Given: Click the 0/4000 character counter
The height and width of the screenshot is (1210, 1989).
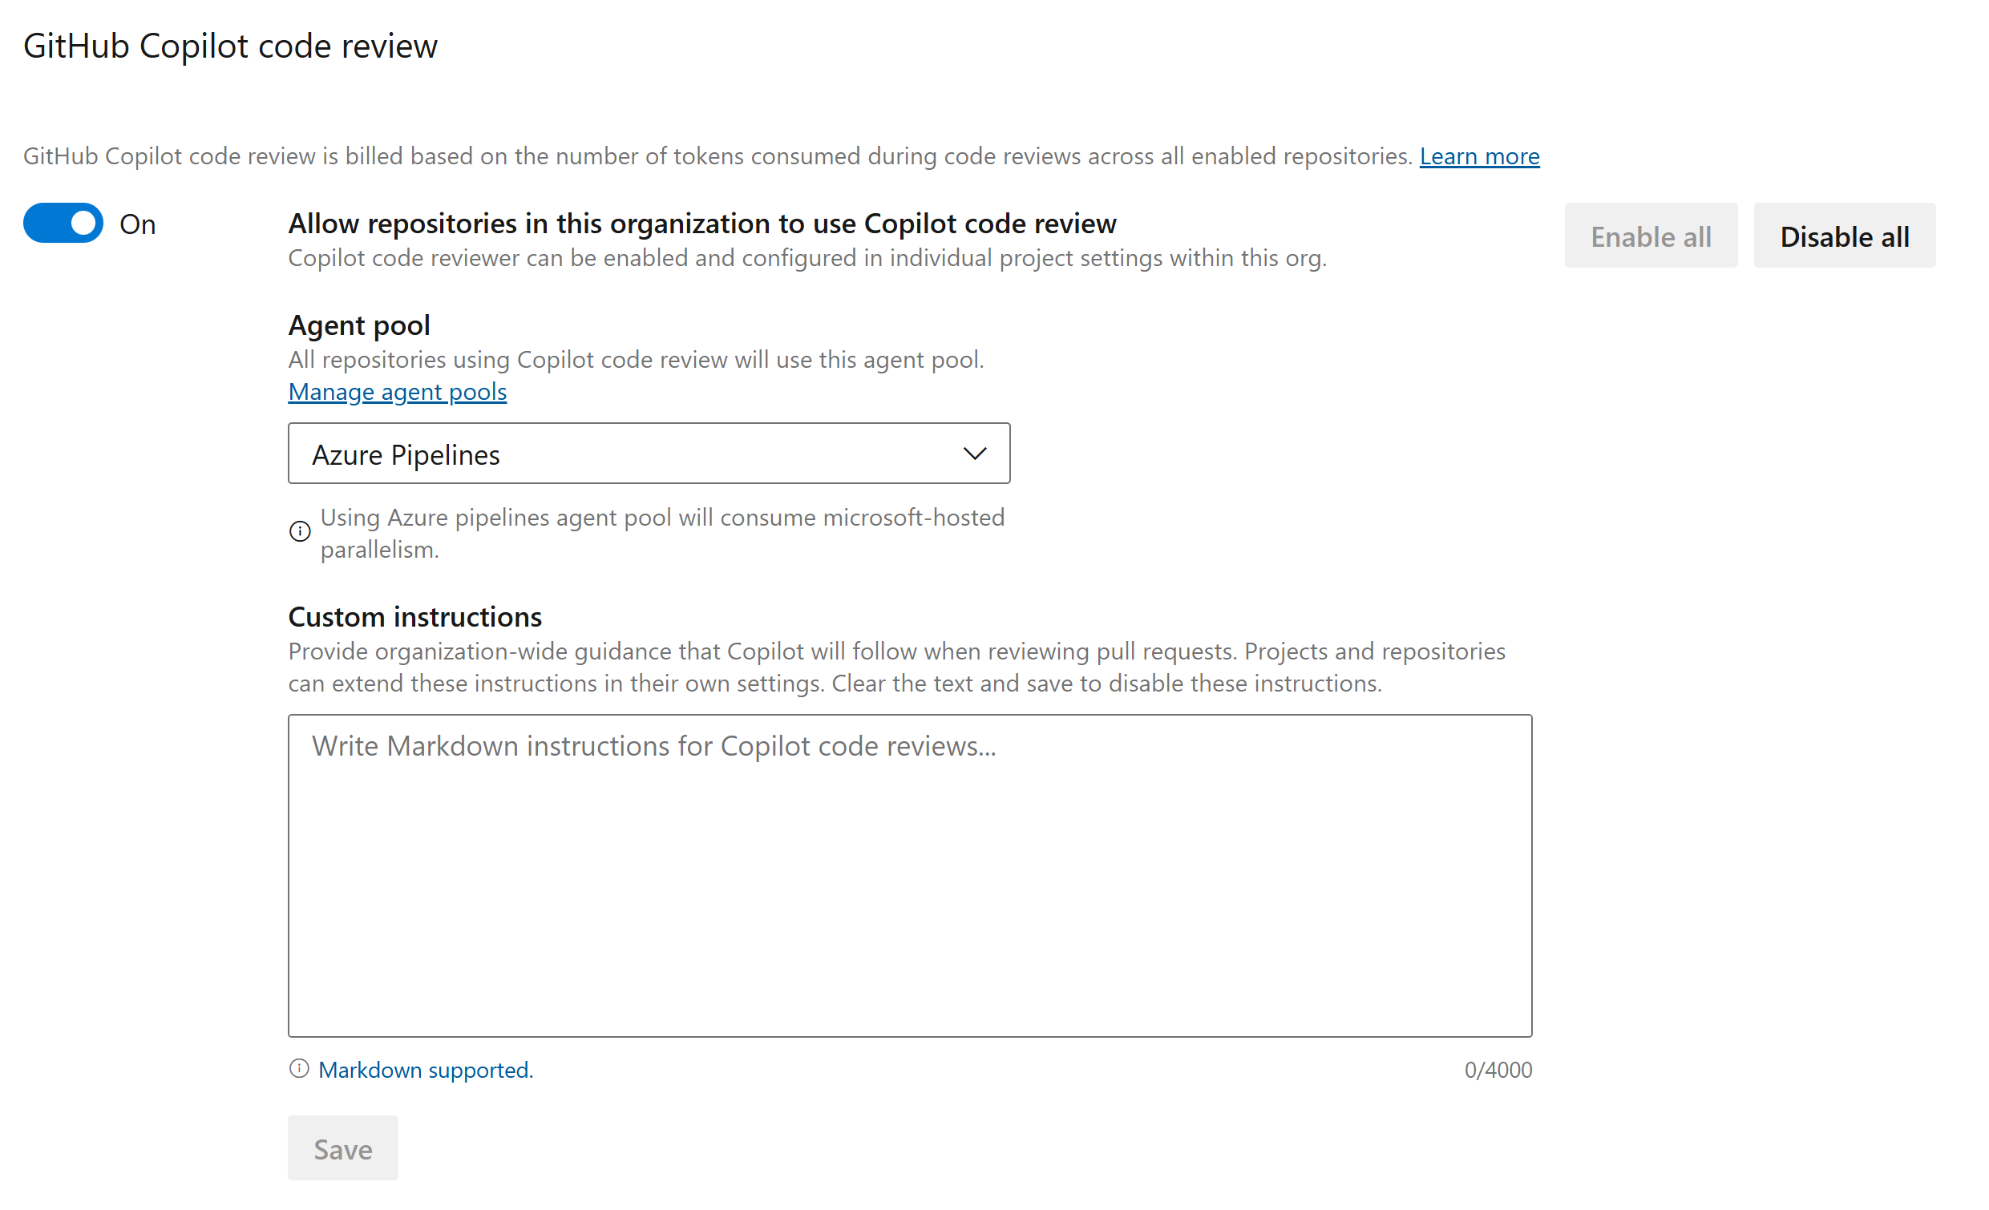Looking at the screenshot, I should click(x=1498, y=1070).
